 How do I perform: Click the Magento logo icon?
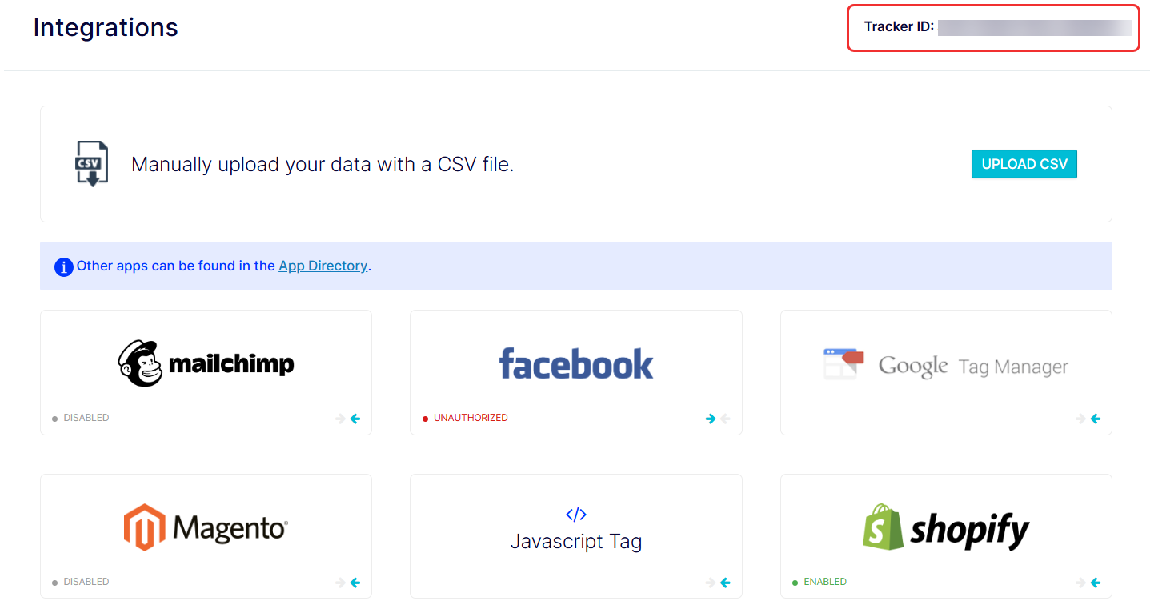pos(144,527)
